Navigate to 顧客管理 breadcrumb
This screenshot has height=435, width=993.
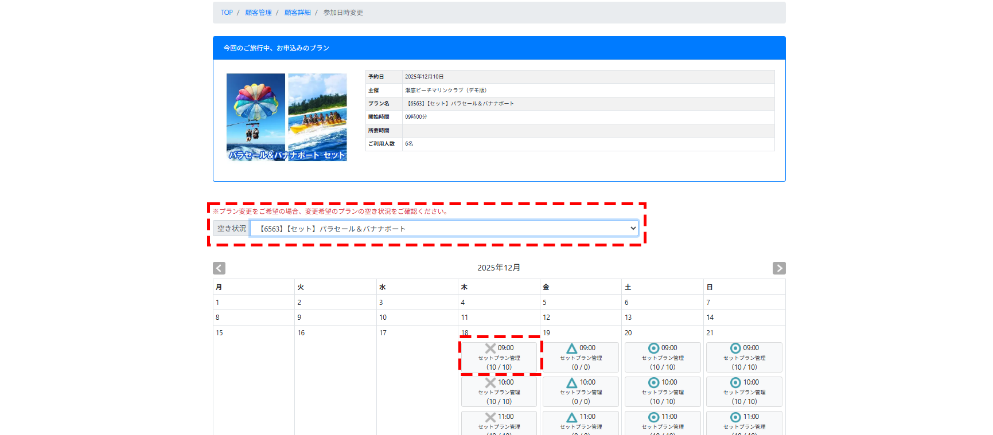coord(258,13)
